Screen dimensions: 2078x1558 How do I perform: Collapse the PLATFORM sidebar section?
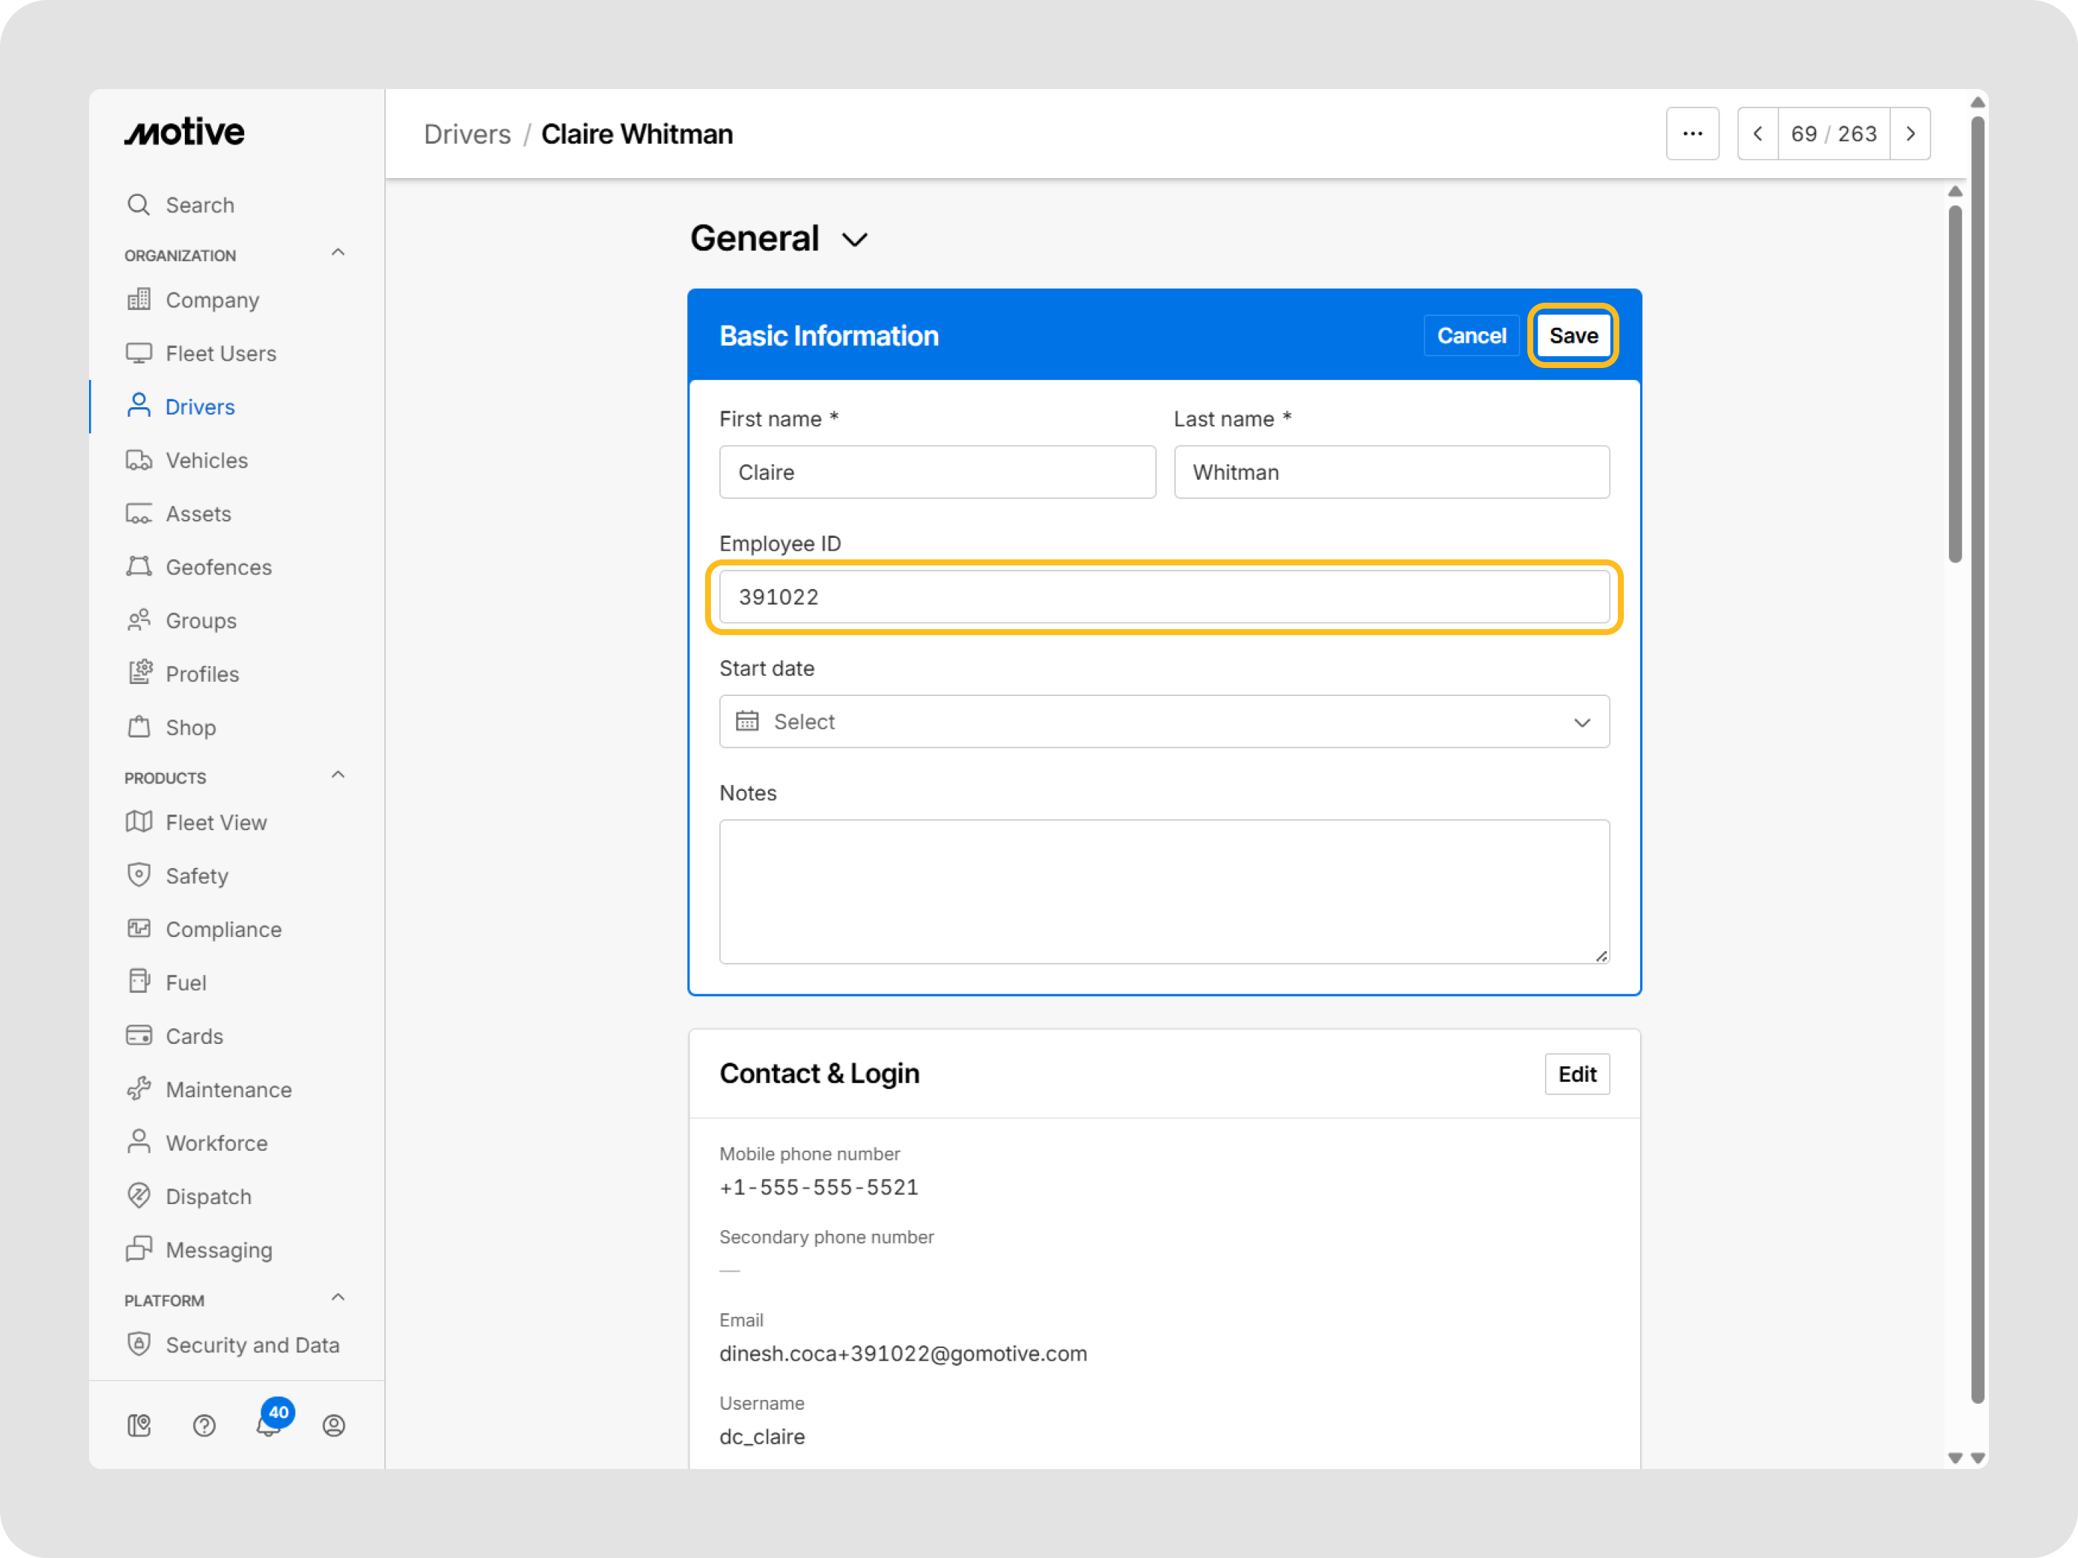pyautogui.click(x=338, y=1297)
